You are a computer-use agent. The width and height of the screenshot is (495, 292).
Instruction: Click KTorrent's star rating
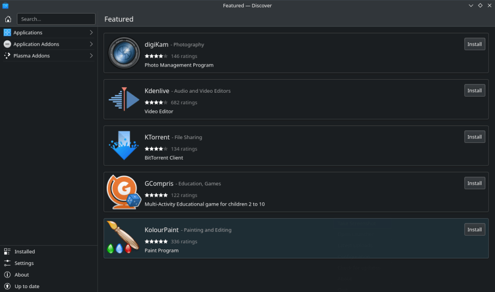156,149
